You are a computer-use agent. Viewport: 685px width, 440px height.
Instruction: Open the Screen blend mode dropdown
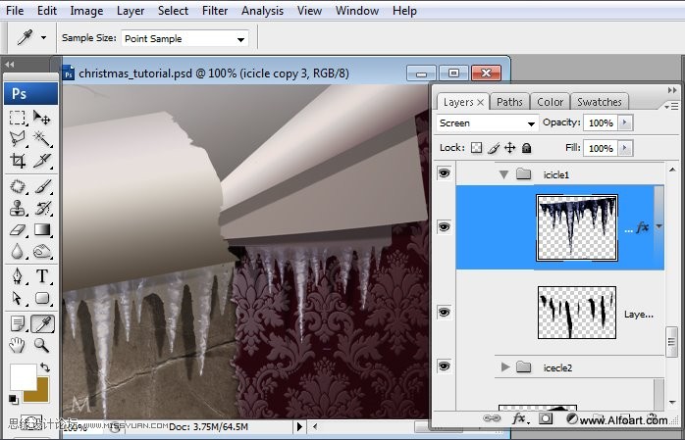488,123
